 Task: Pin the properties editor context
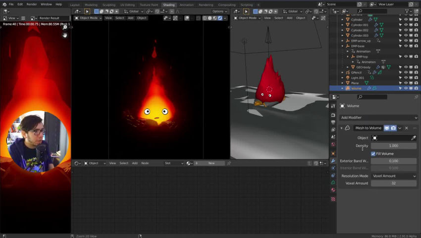tap(416, 97)
